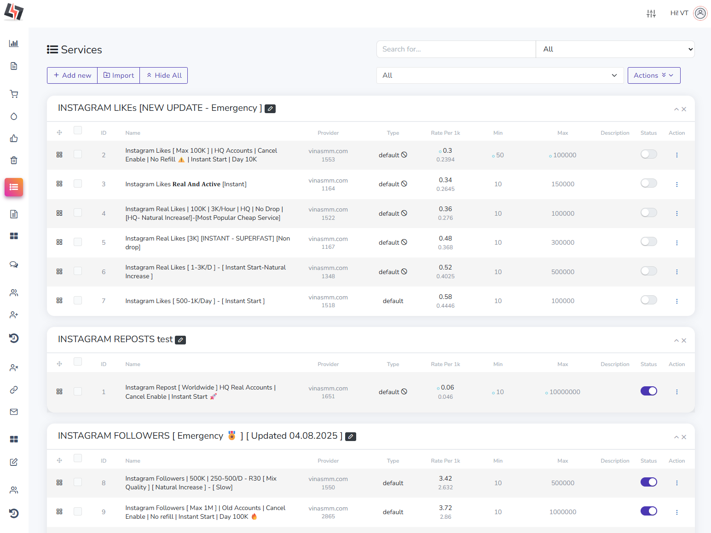
Task: Collapse the INSTAGRAM FOLLOWERS Emergency section
Action: 676,437
